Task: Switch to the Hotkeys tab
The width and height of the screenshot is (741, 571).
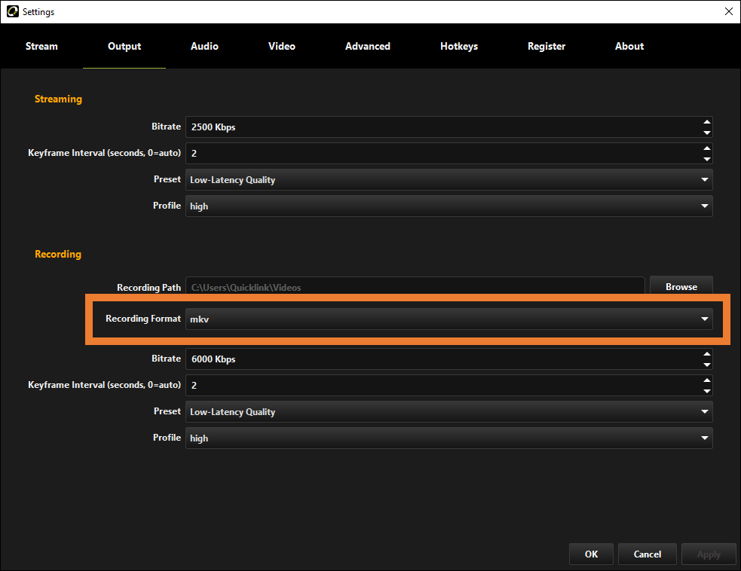Action: [459, 46]
